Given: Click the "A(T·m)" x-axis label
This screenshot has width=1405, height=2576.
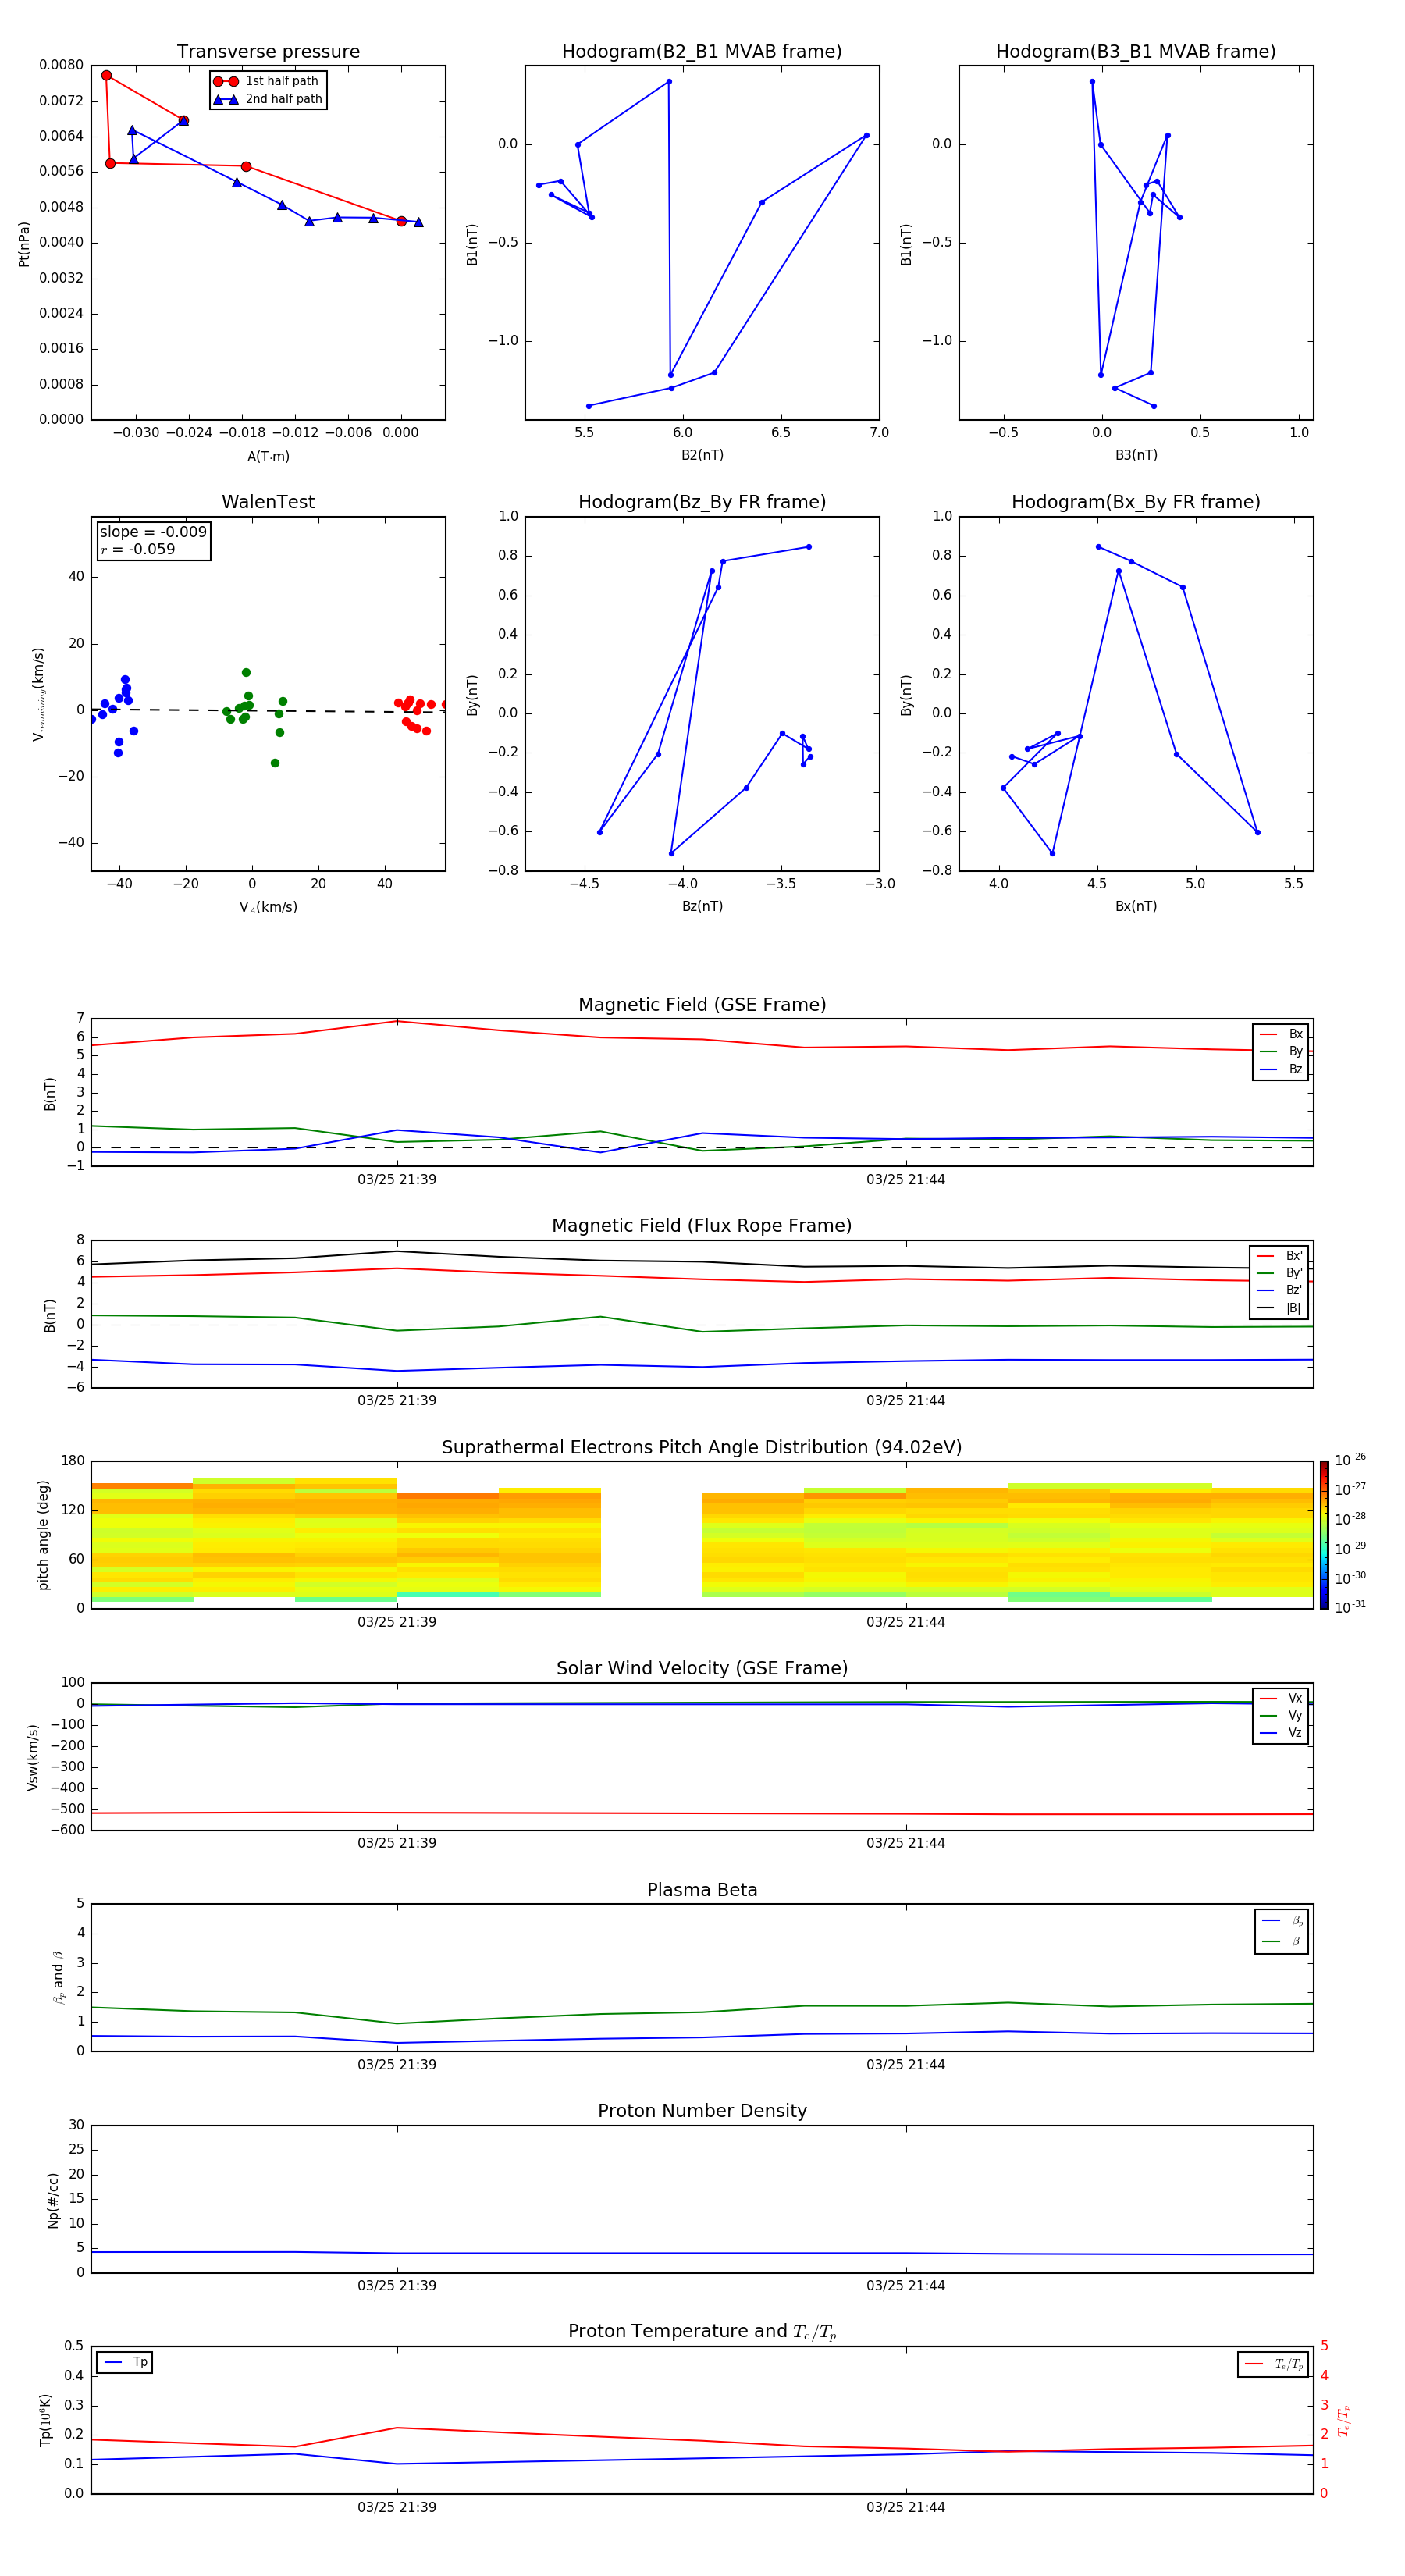Looking at the screenshot, I should (x=268, y=456).
